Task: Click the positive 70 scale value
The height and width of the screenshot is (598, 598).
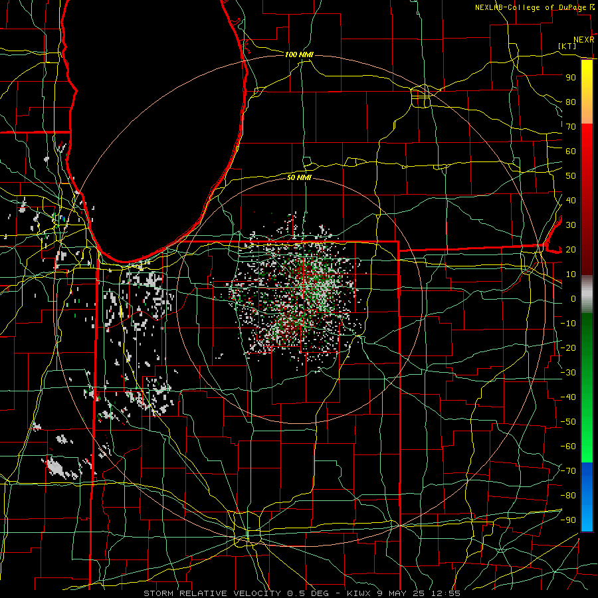Action: coord(571,127)
